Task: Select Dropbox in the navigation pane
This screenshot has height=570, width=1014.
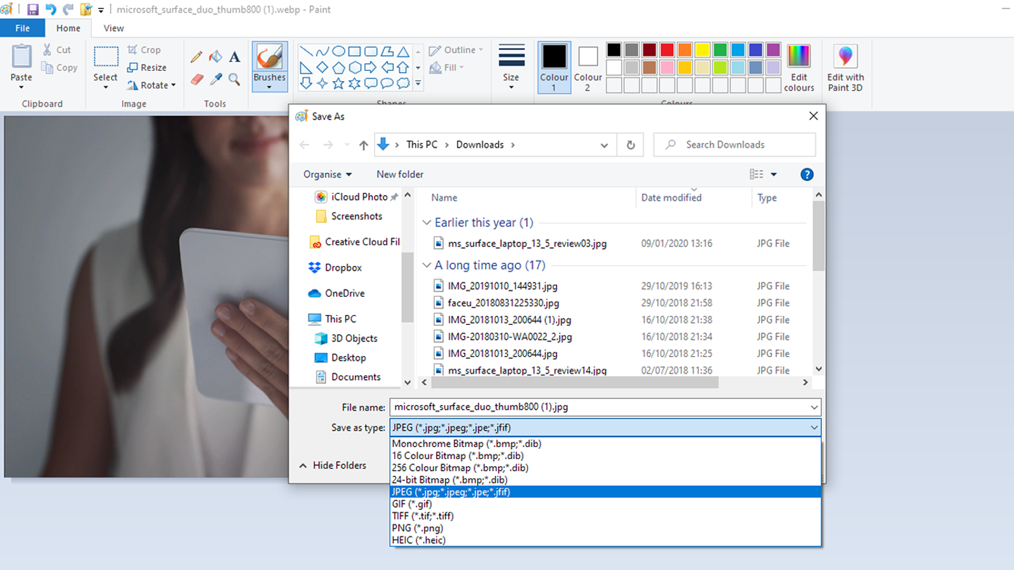Action: [335, 268]
